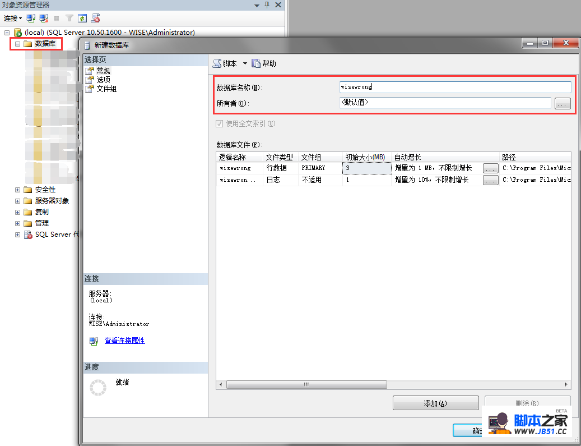Click the browse button next to 所有者 field
Screen dimensions: 581x446
click(x=563, y=103)
